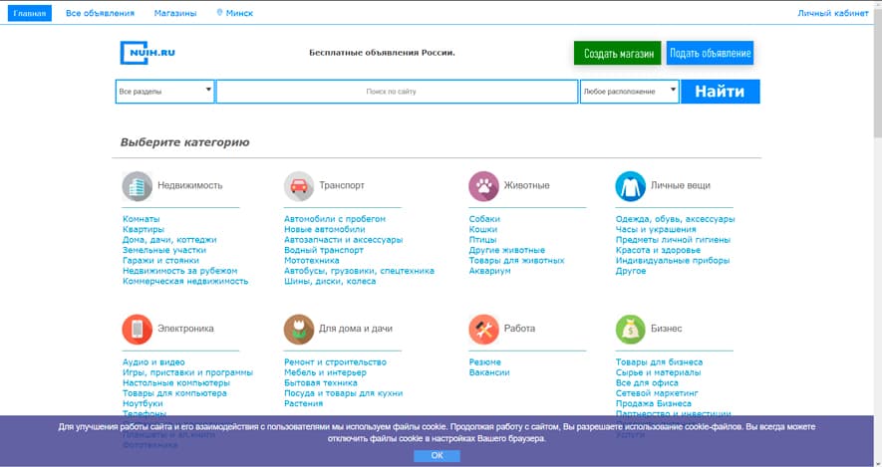Open Мототехника link
Viewport: 882px width, 467px height.
pyautogui.click(x=312, y=261)
